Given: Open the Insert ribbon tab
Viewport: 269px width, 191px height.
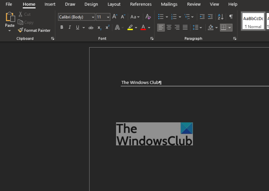Looking at the screenshot, I should 50,4.
